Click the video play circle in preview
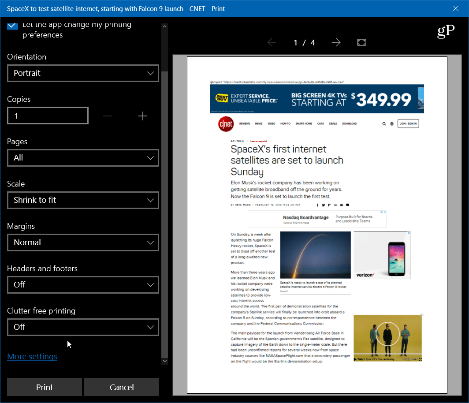The width and height of the screenshot is (469, 403). tap(387, 334)
